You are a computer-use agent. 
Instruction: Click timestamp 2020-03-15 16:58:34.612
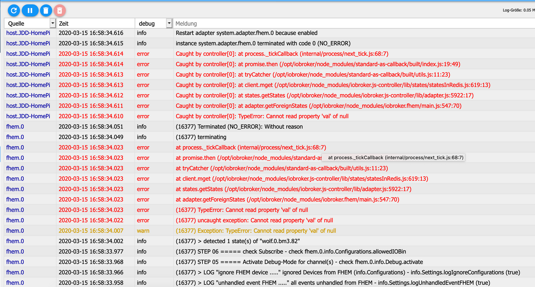pyautogui.click(x=91, y=95)
